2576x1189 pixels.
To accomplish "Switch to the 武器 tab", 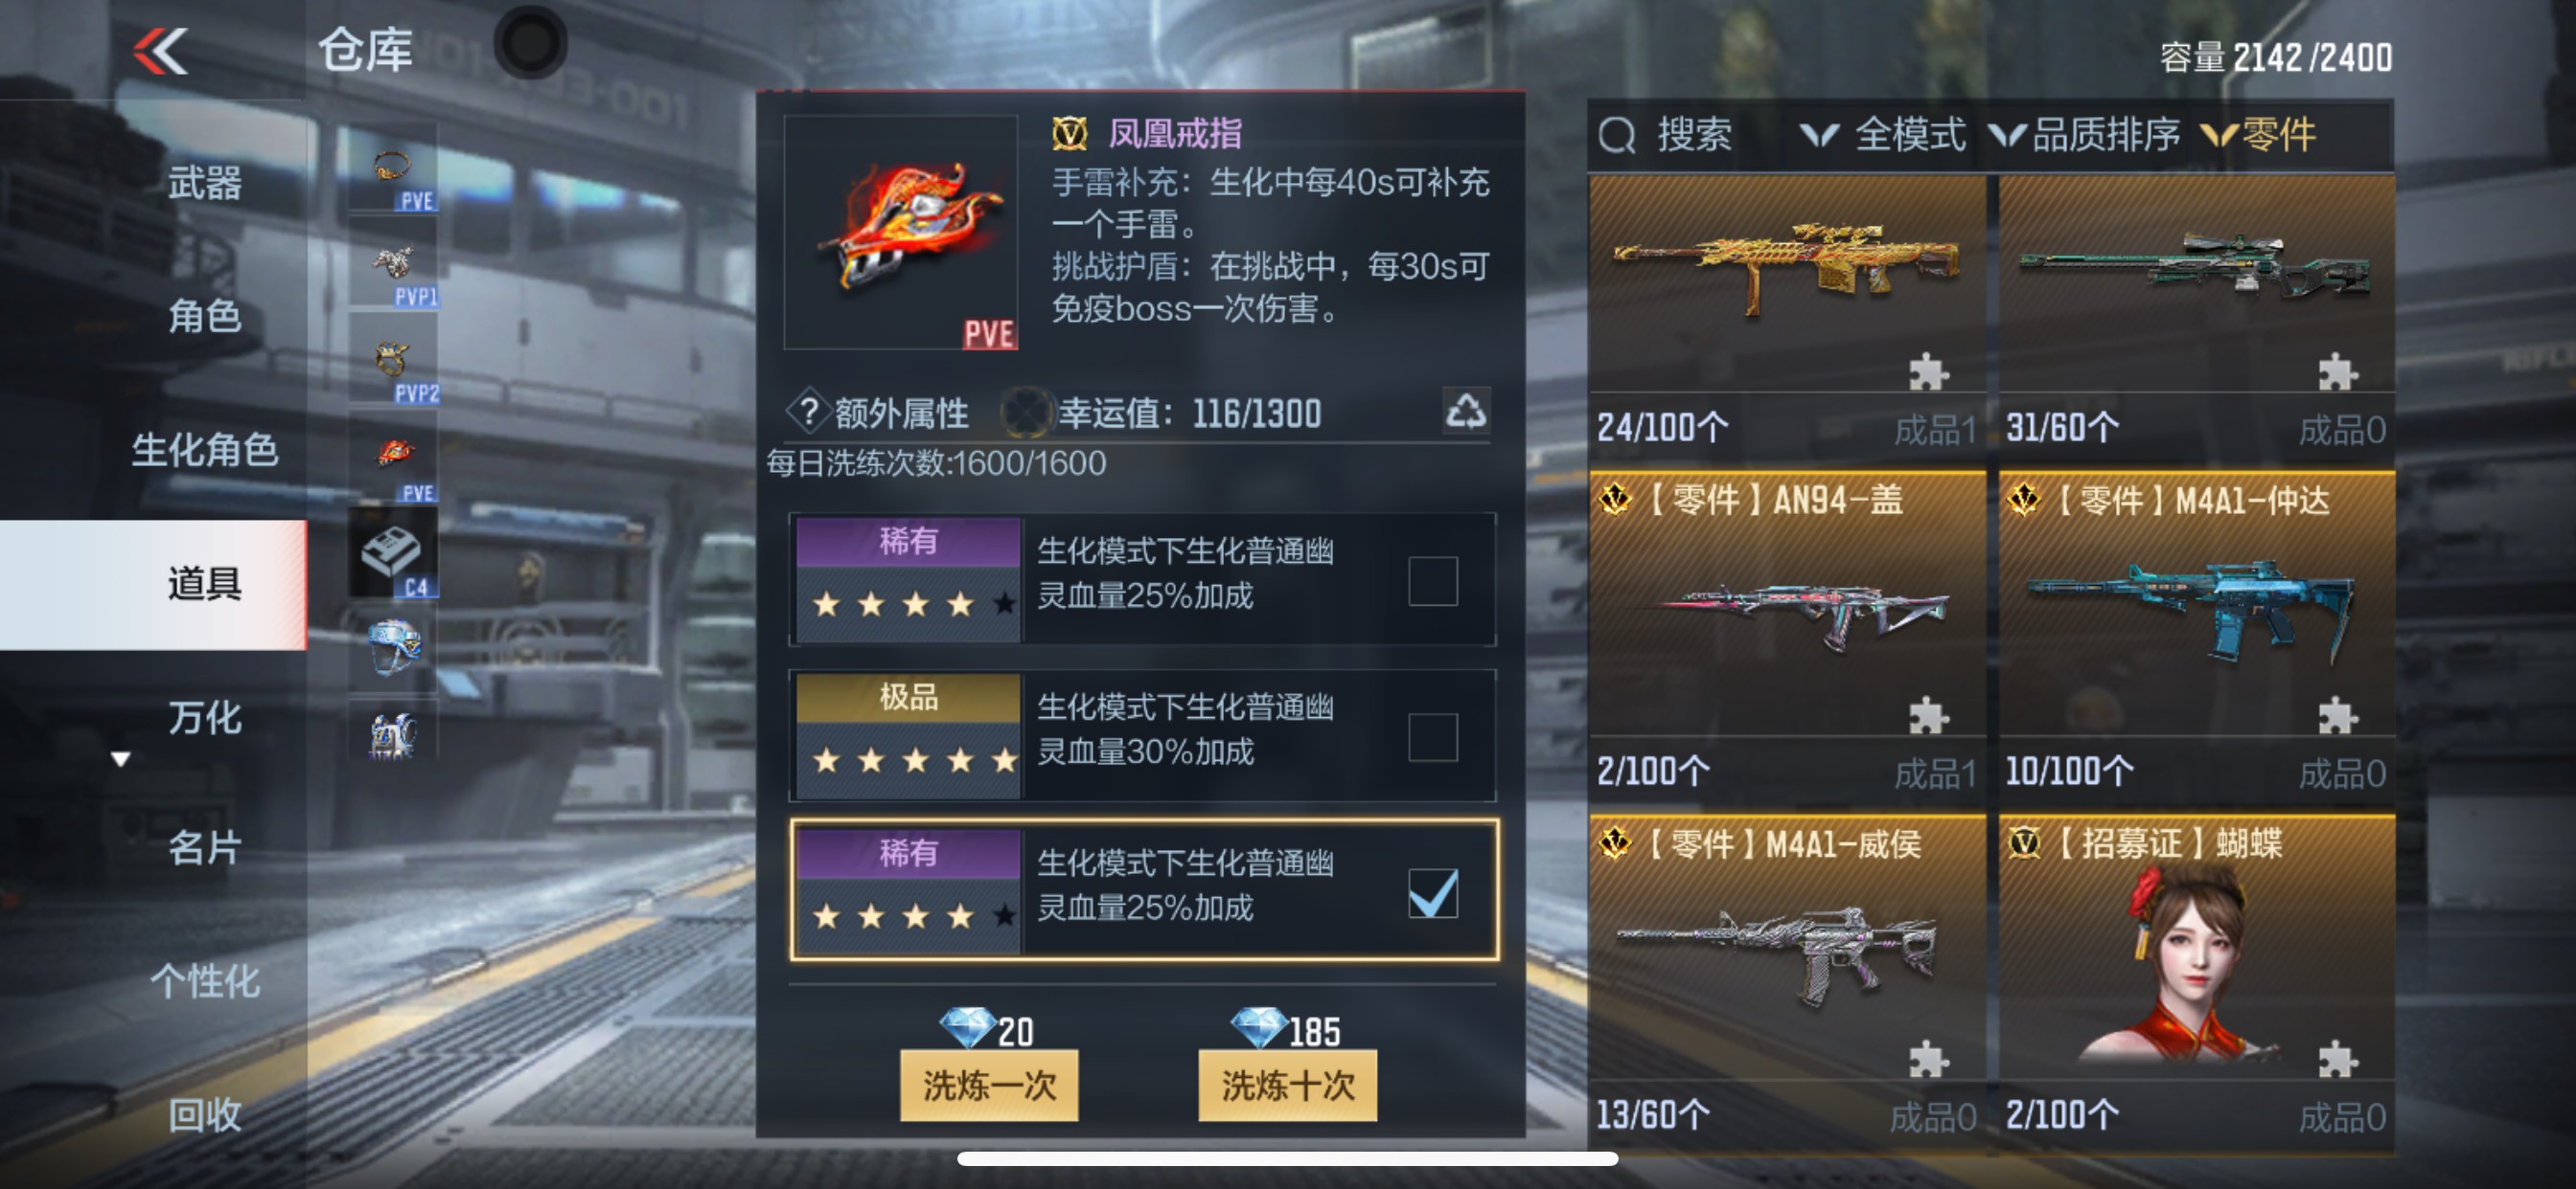I will point(205,183).
